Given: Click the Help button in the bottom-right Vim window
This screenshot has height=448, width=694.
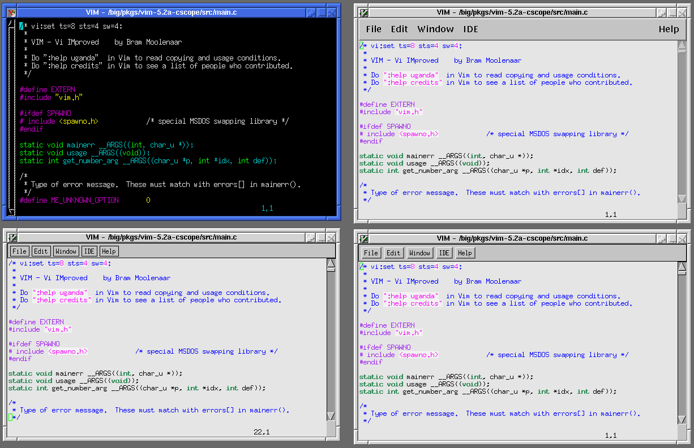Looking at the screenshot, I should tap(465, 253).
